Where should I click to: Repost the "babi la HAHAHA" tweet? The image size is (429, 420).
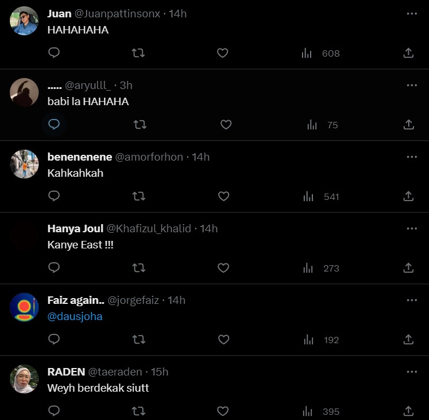140,125
